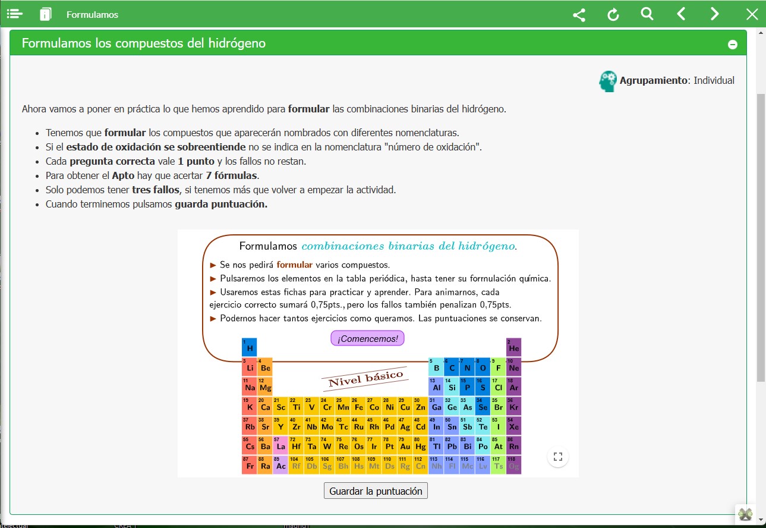Viewport: 766px width, 528px height.
Task: Click the Be element tile
Action: (265, 367)
